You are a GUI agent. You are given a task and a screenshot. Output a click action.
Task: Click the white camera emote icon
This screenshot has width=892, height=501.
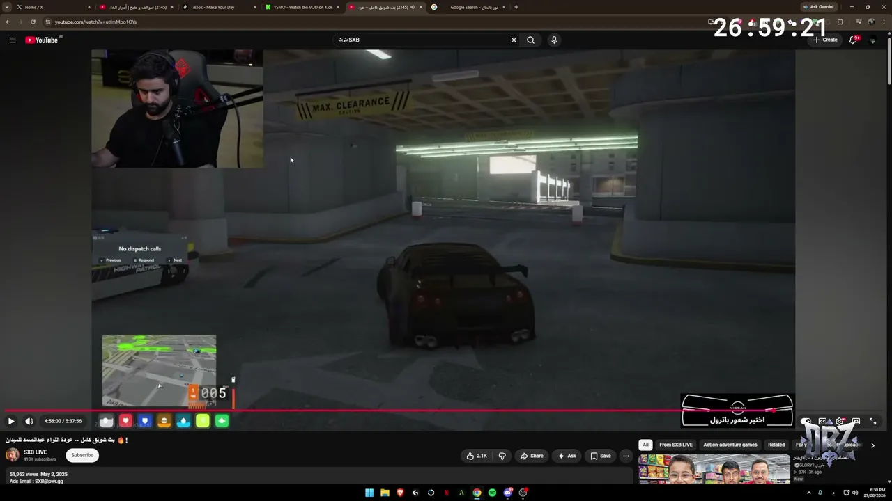tap(106, 421)
